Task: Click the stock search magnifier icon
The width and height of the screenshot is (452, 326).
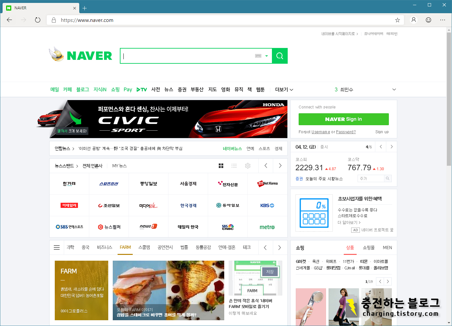Action: (x=388, y=178)
